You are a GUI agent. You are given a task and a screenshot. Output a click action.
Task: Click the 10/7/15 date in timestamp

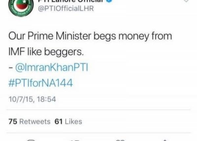pos(21,99)
